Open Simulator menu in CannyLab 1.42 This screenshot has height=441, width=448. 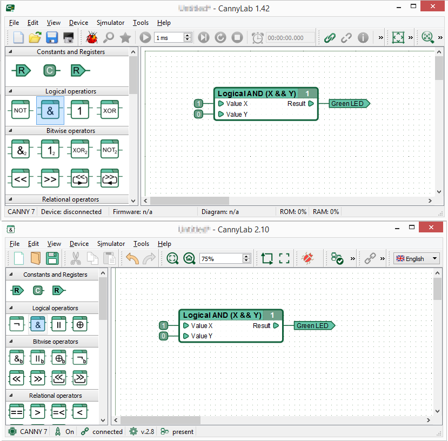point(110,23)
